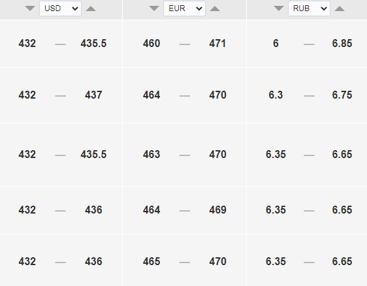The height and width of the screenshot is (286, 367).
Task: Select the 471 EUR sell rate
Action: 217,44
